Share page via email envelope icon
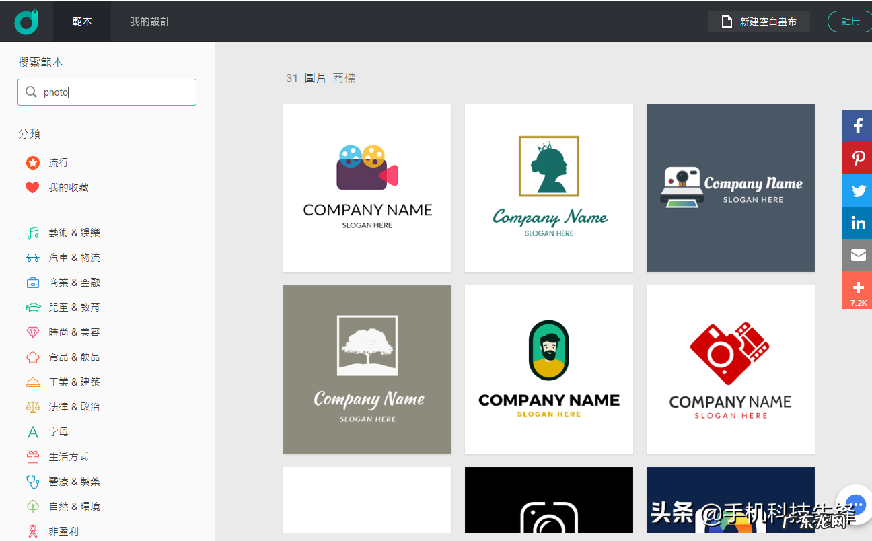This screenshot has width=872, height=541. pos(857,255)
